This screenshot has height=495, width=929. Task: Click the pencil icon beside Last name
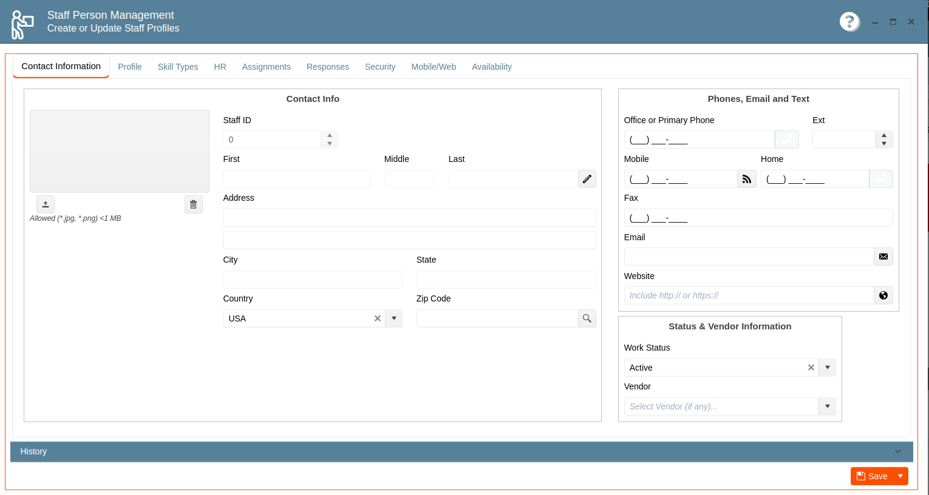click(x=587, y=178)
